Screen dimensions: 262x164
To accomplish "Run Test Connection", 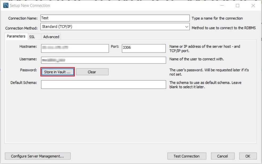I will (x=187, y=156).
